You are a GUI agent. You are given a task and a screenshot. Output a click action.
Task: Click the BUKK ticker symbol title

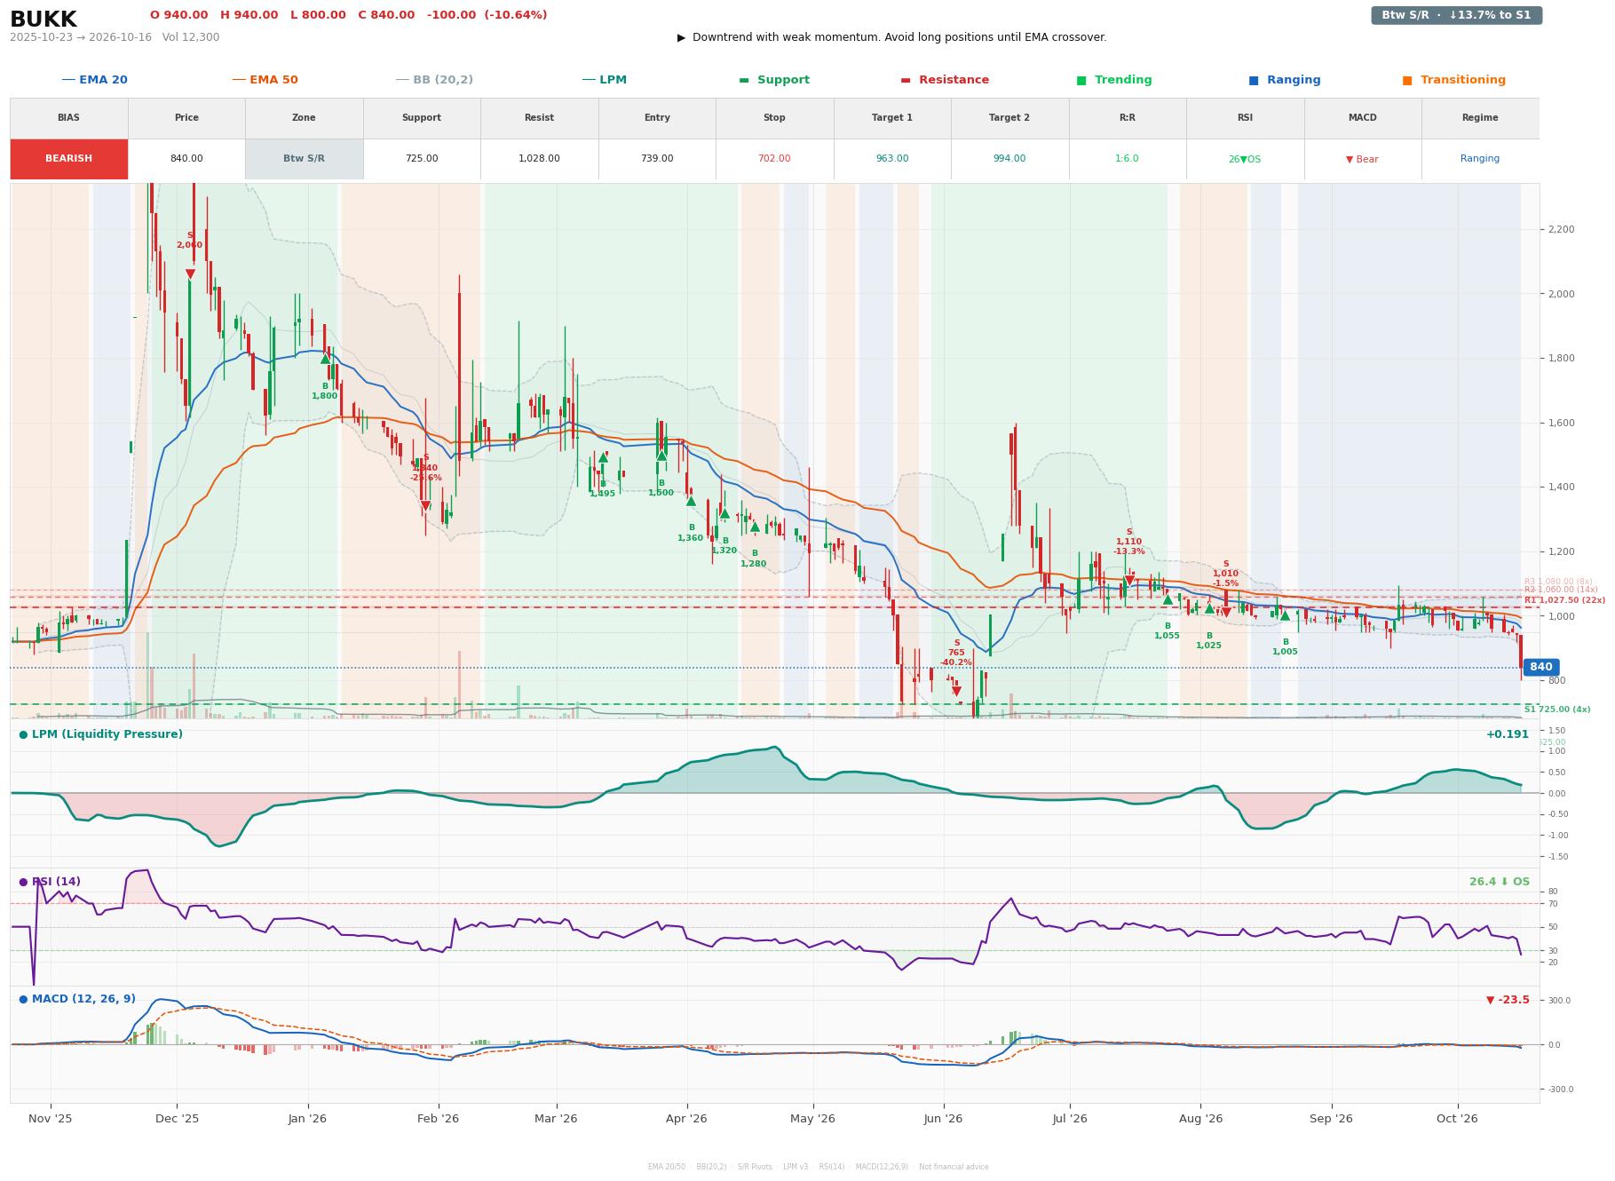[x=44, y=20]
